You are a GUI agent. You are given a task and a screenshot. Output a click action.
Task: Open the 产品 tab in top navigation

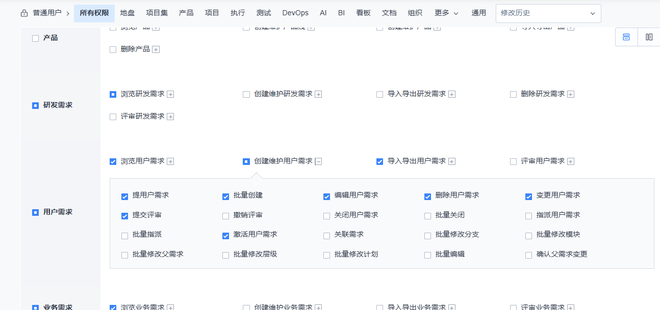point(186,13)
